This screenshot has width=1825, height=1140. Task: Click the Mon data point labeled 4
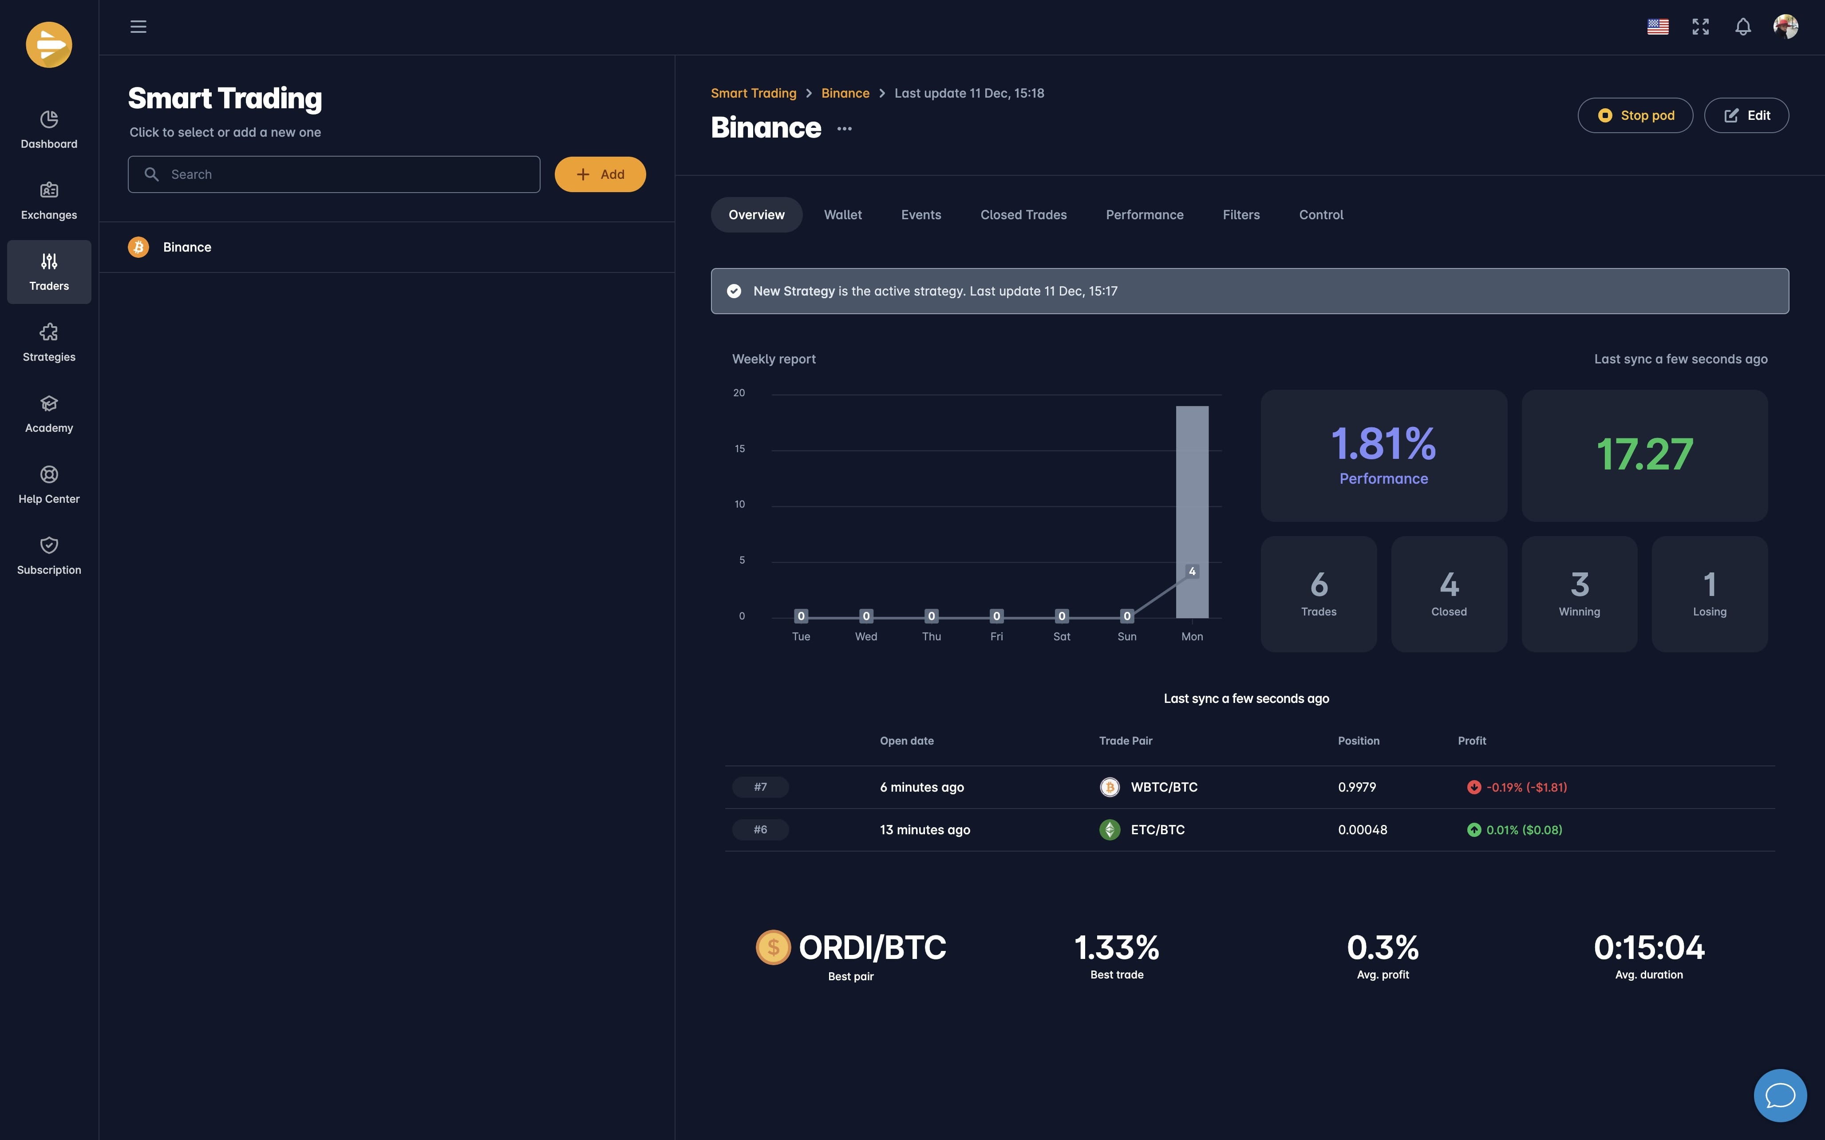[x=1192, y=572]
